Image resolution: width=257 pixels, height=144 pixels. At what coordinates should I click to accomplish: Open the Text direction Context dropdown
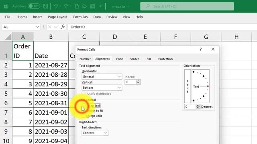(x=95, y=133)
